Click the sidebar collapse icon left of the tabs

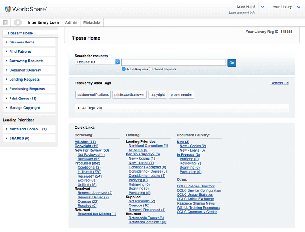(5, 22)
